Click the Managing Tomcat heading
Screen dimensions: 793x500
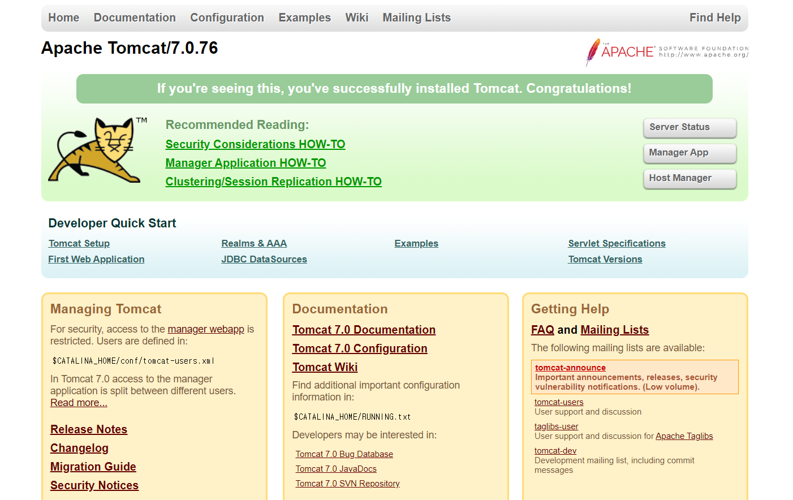pos(106,309)
